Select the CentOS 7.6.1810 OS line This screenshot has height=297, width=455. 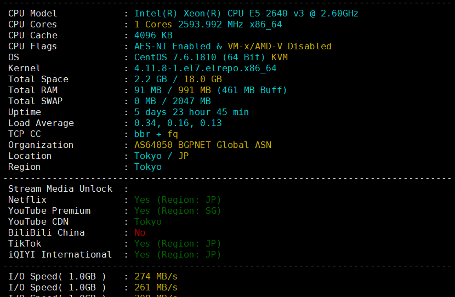click(211, 57)
